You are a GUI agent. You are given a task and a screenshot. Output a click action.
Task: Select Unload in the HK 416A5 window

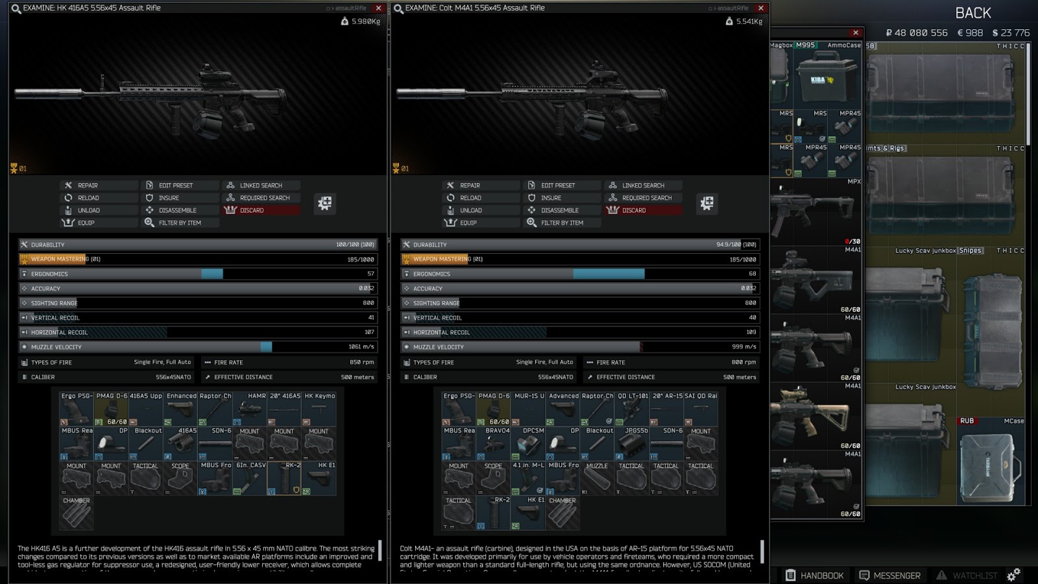tap(99, 210)
